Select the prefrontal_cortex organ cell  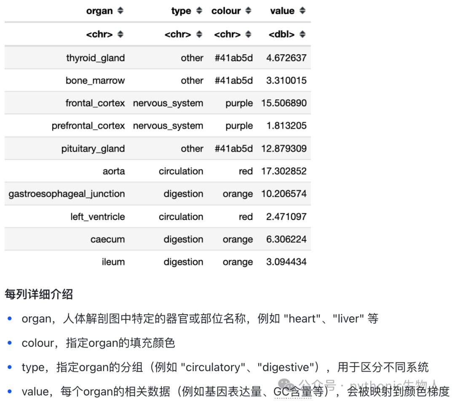tap(88, 126)
